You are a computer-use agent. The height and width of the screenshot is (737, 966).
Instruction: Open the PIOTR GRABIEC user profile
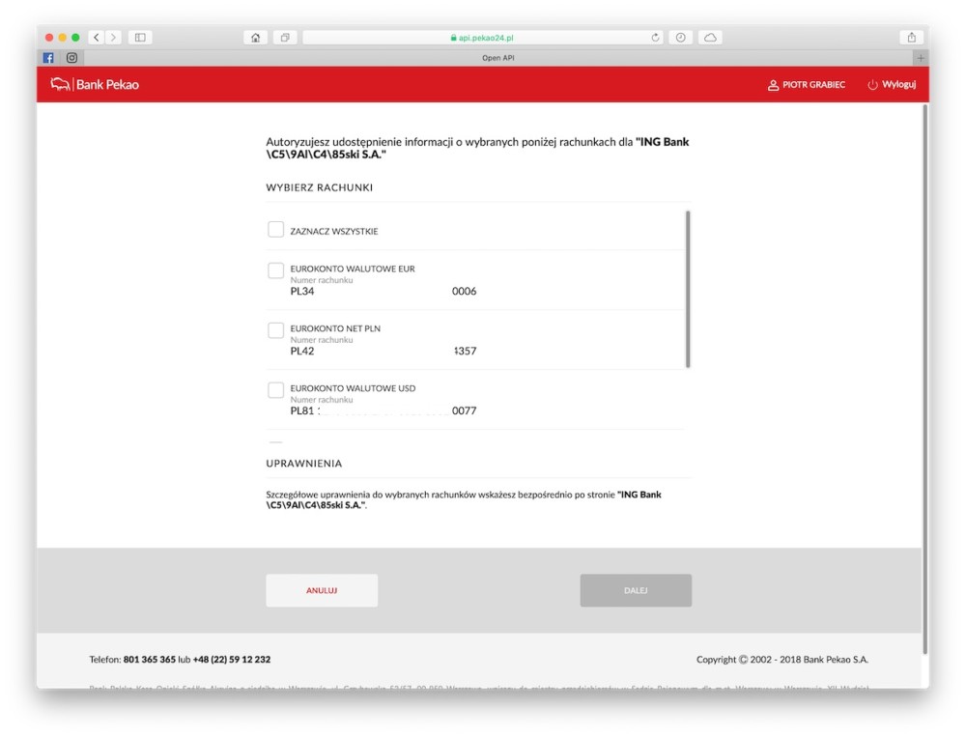[807, 84]
